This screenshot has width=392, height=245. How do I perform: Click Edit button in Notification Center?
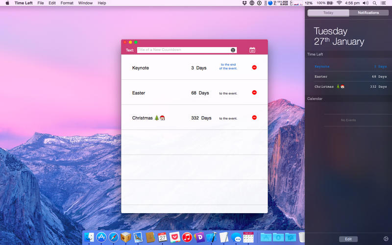click(348, 239)
